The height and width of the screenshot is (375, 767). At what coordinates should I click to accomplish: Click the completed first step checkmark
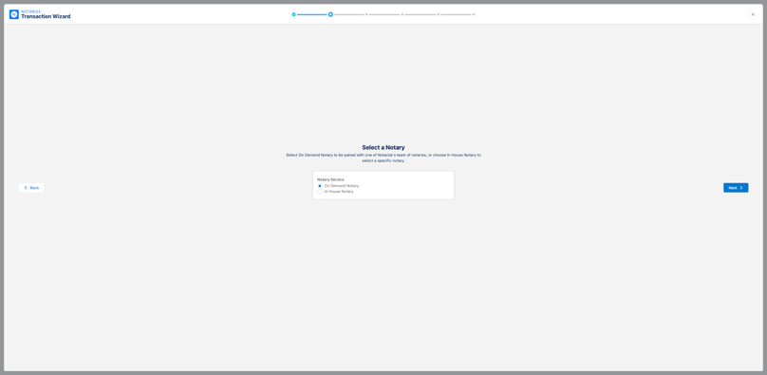(294, 14)
